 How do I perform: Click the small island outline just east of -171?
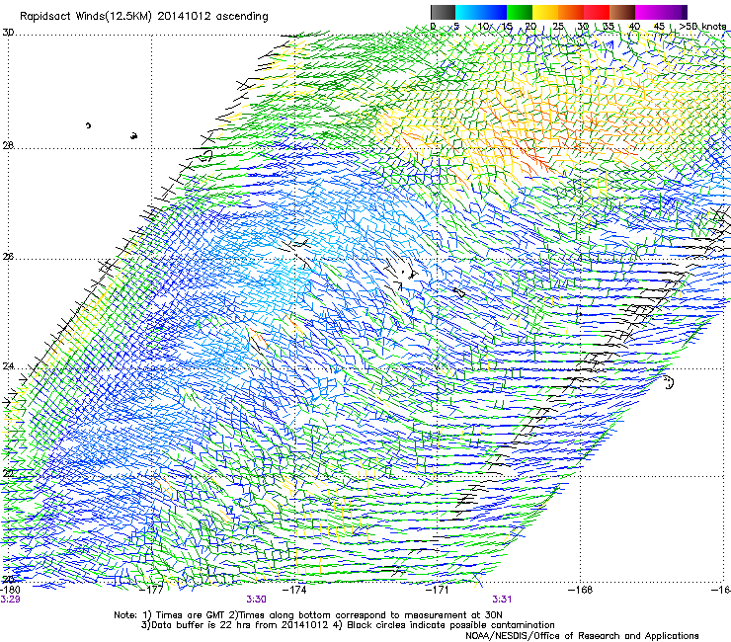(459, 292)
